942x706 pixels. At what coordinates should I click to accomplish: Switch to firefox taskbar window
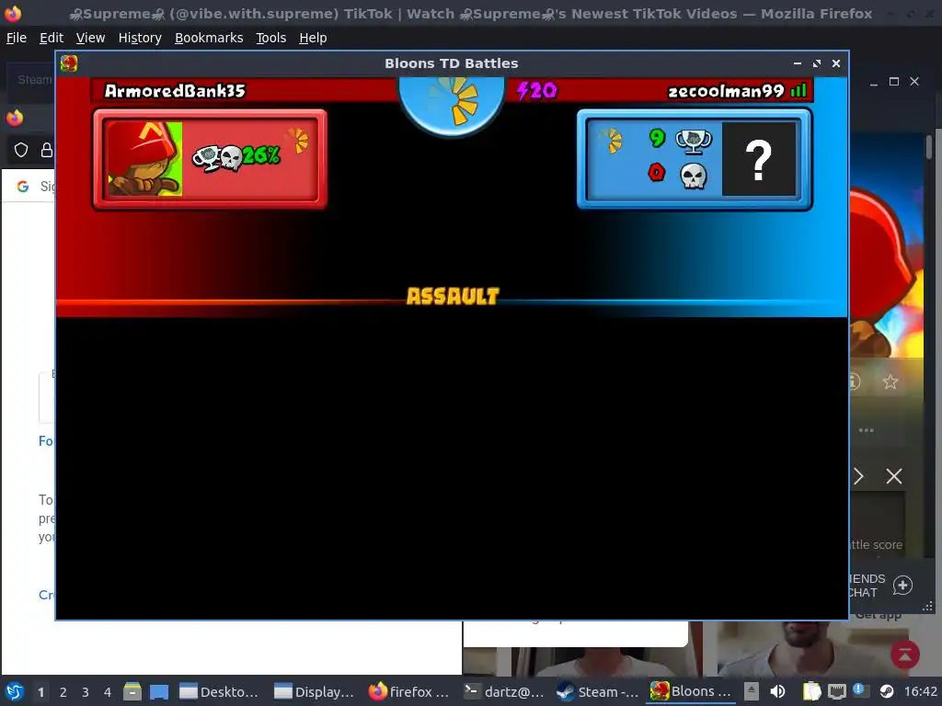[x=408, y=691]
